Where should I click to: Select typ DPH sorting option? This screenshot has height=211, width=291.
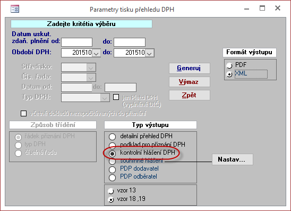(18, 145)
